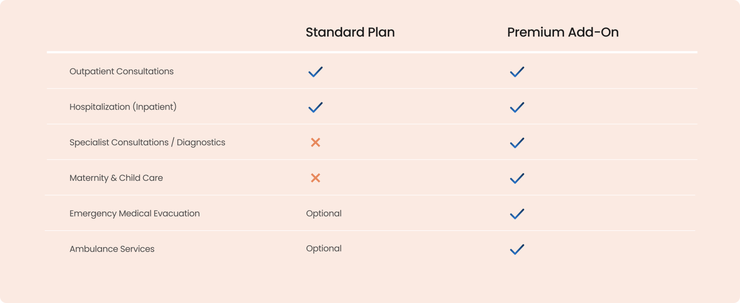Click the Hospitalization (Inpatient) row label
The width and height of the screenshot is (740, 303).
pyautogui.click(x=123, y=107)
